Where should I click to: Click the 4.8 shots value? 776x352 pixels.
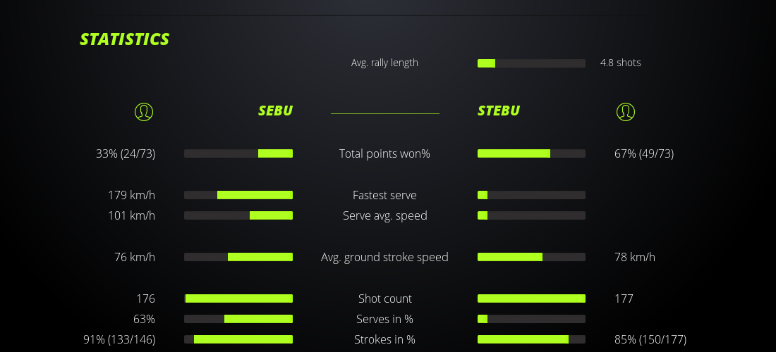click(x=620, y=63)
